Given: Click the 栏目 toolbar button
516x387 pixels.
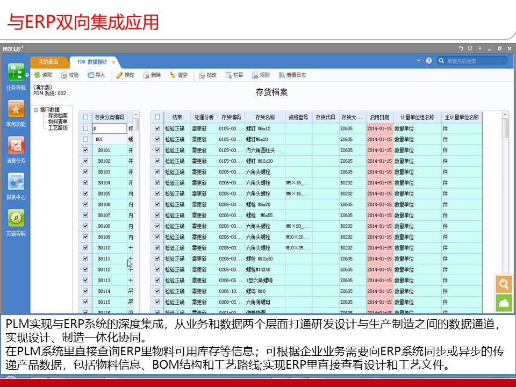Looking at the screenshot, I should (x=234, y=75).
